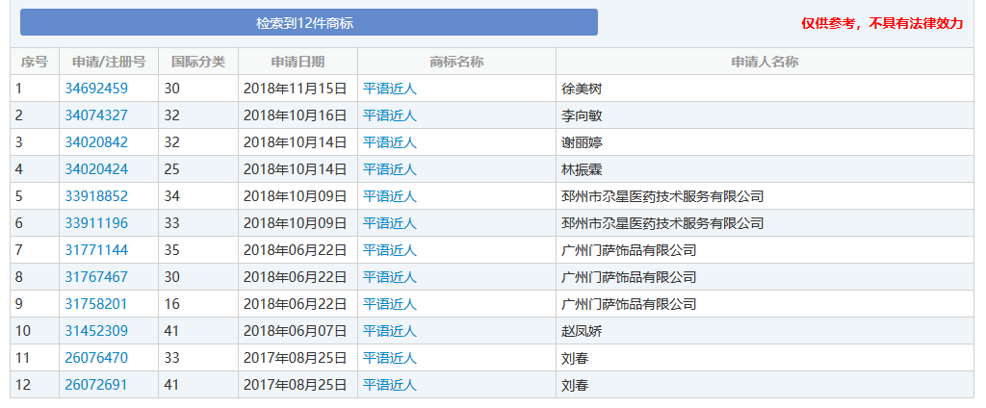
Task: Click the date 2018年06月07日
Action: pos(296,331)
